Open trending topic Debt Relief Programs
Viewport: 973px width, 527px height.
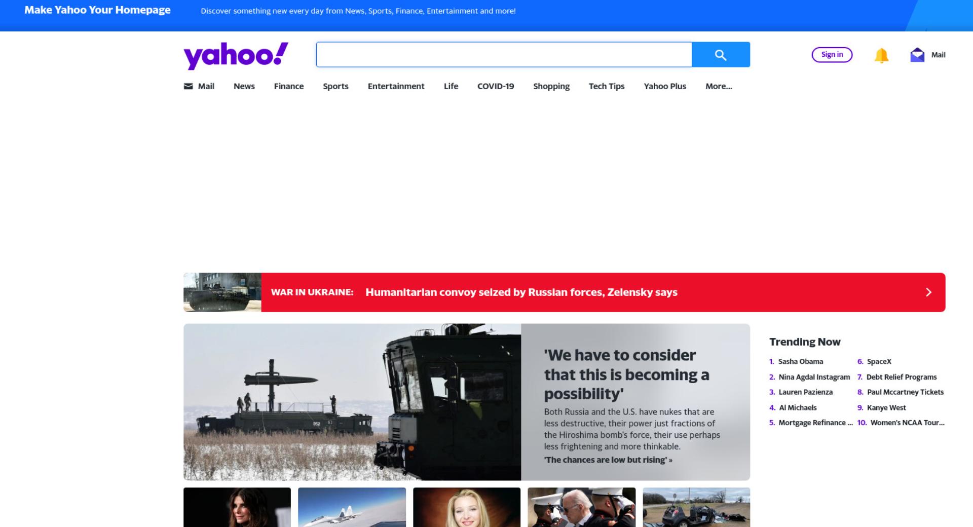click(x=902, y=377)
